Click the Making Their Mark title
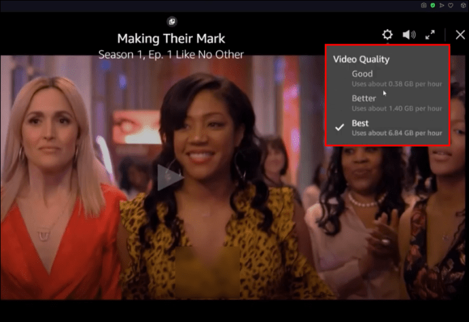The width and height of the screenshot is (469, 322). 171,39
